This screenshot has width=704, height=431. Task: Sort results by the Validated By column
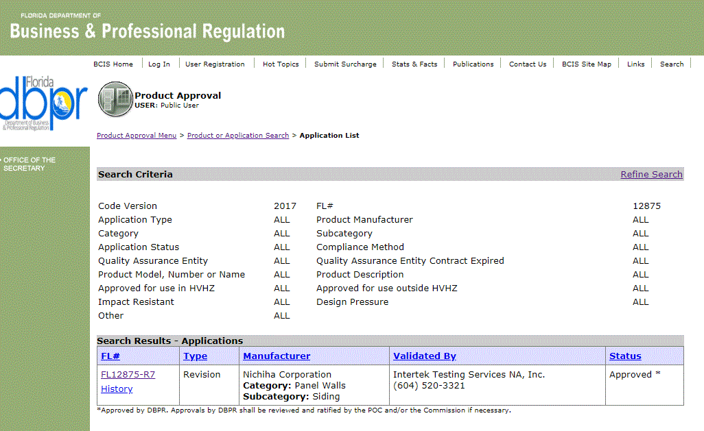click(x=425, y=356)
